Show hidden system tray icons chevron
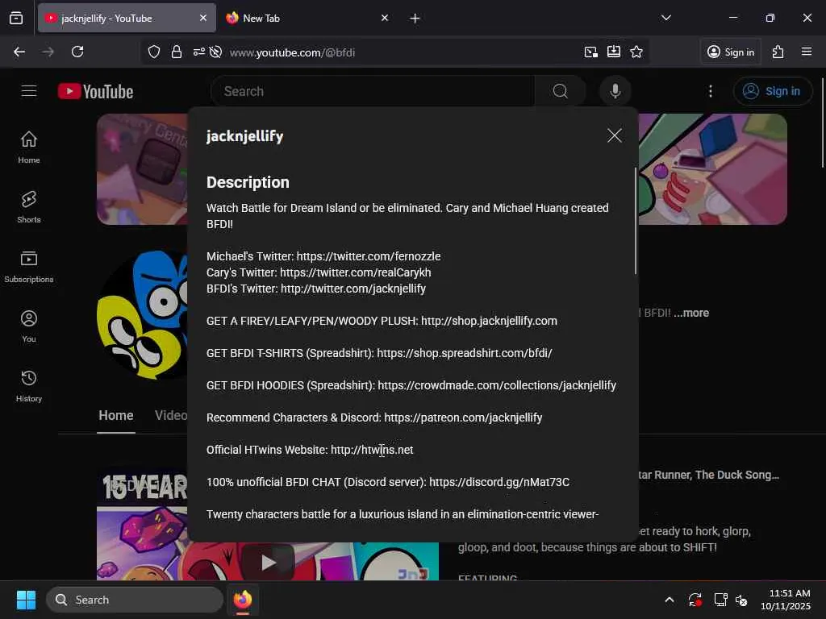This screenshot has height=619, width=826. (x=669, y=600)
